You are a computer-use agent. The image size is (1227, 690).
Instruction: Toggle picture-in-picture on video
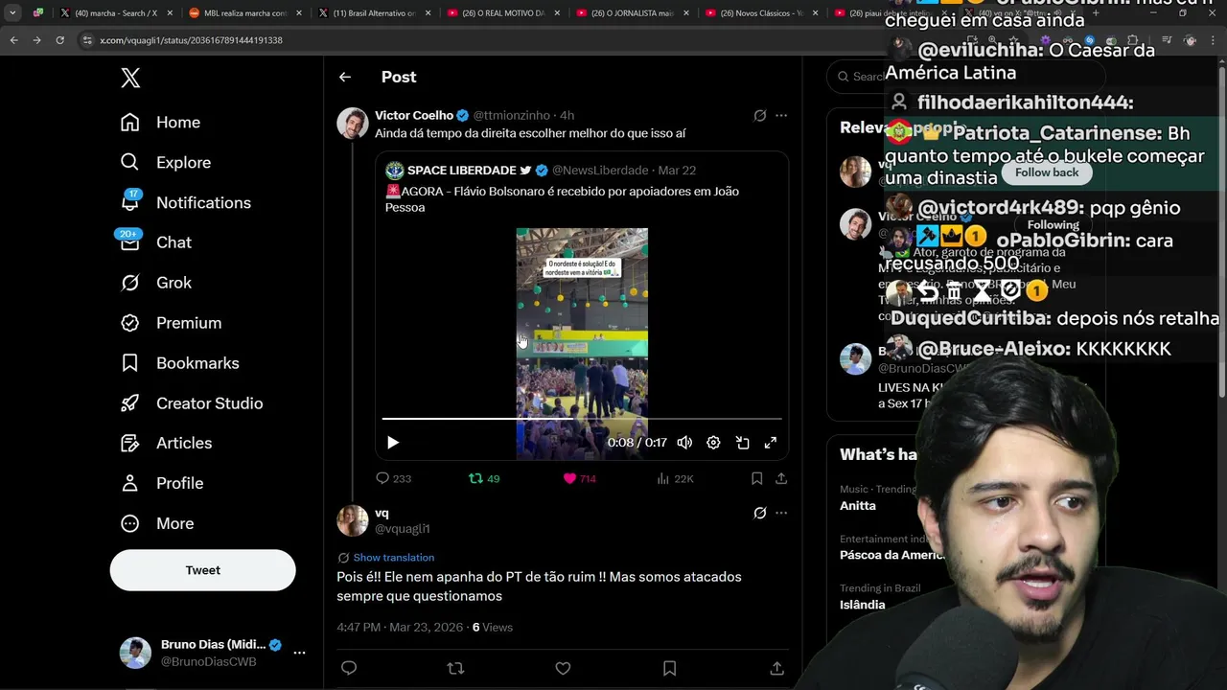[x=742, y=443]
